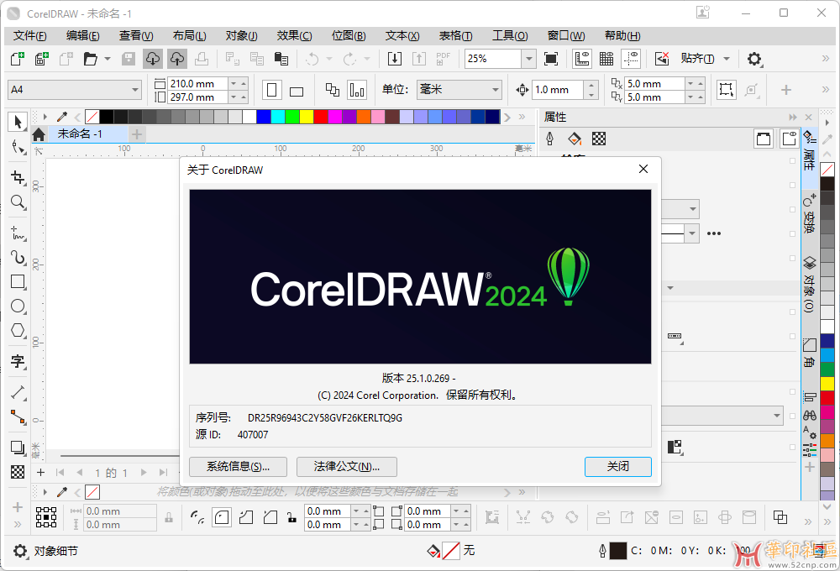840x571 pixels.
Task: Click 关闭 button in About dialog
Action: pyautogui.click(x=617, y=467)
